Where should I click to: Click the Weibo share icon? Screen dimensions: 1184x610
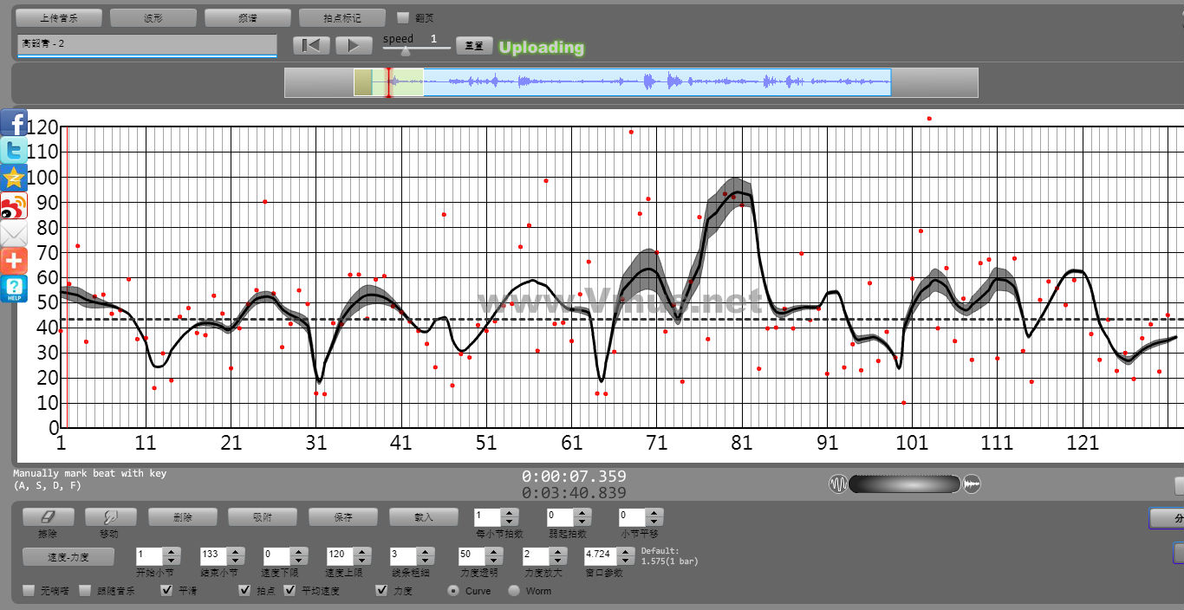(14, 205)
